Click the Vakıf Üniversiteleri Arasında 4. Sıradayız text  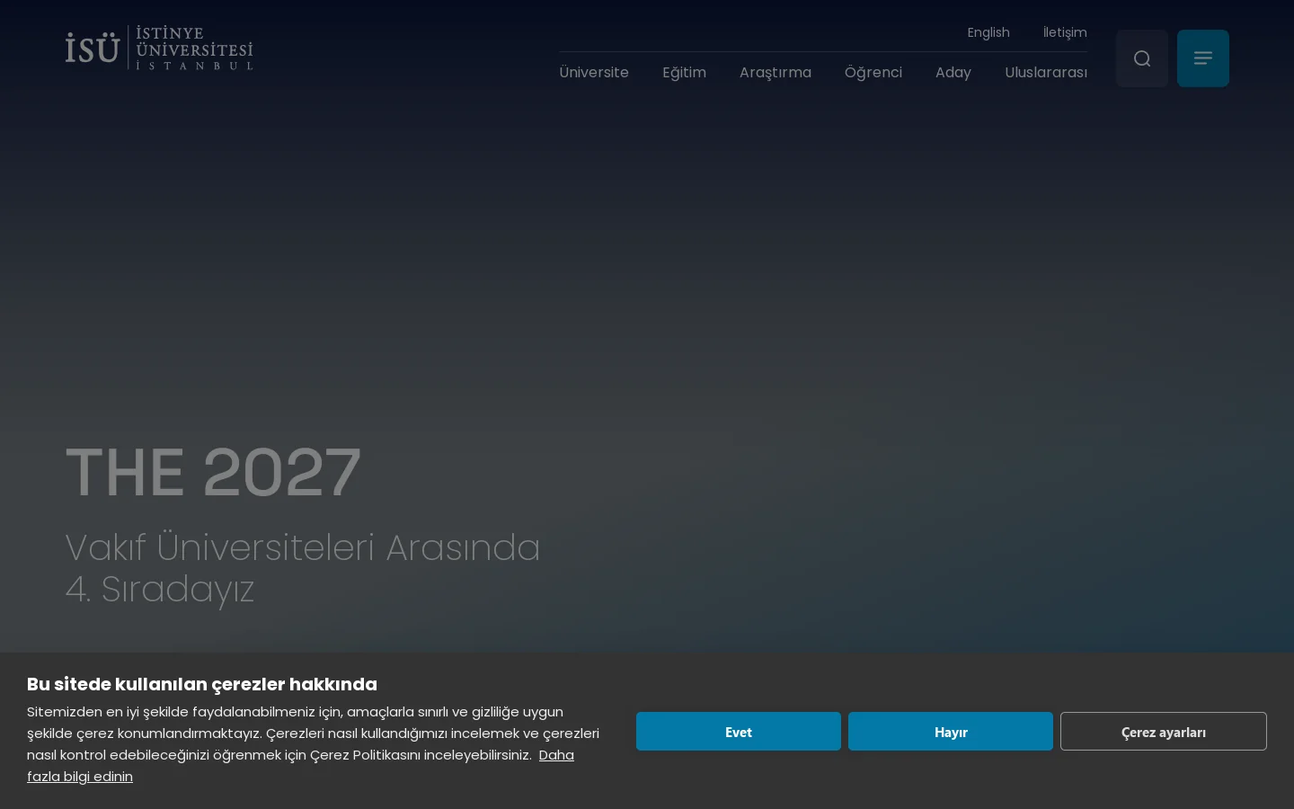click(x=303, y=568)
